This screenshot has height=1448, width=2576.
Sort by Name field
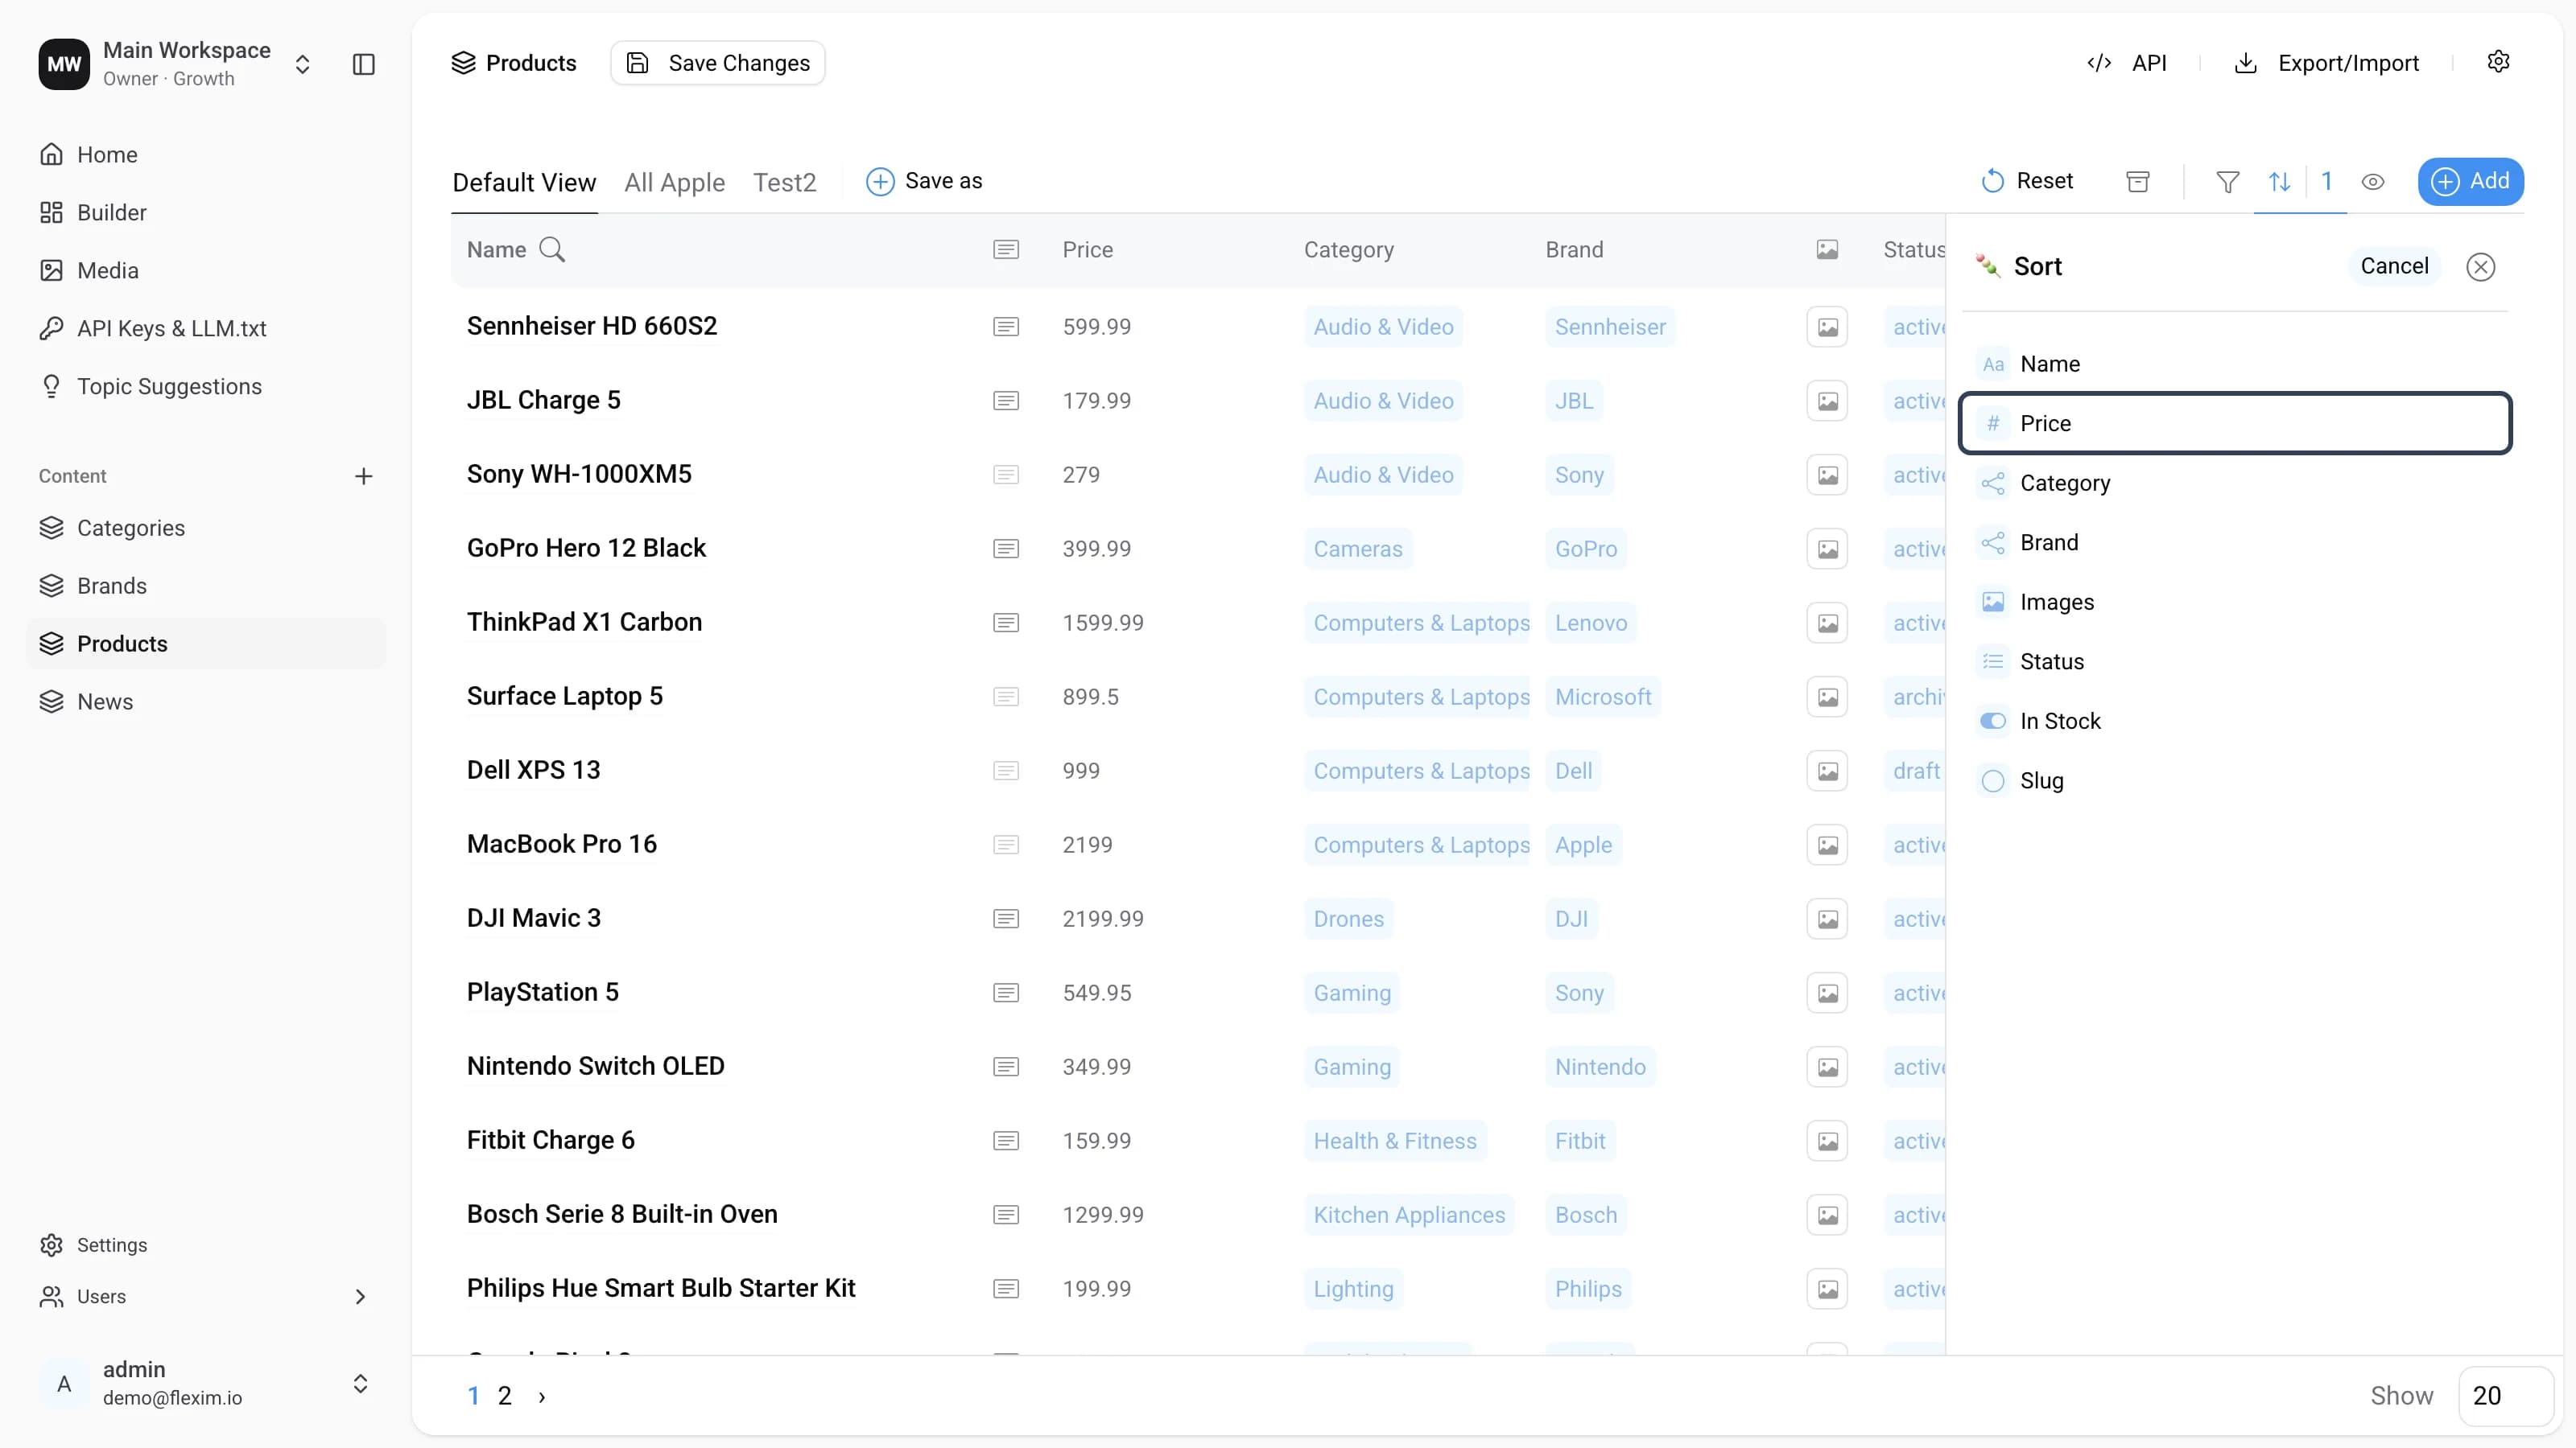pos(2235,364)
